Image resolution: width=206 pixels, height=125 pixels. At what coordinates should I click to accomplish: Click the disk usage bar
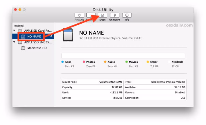pos(123,56)
